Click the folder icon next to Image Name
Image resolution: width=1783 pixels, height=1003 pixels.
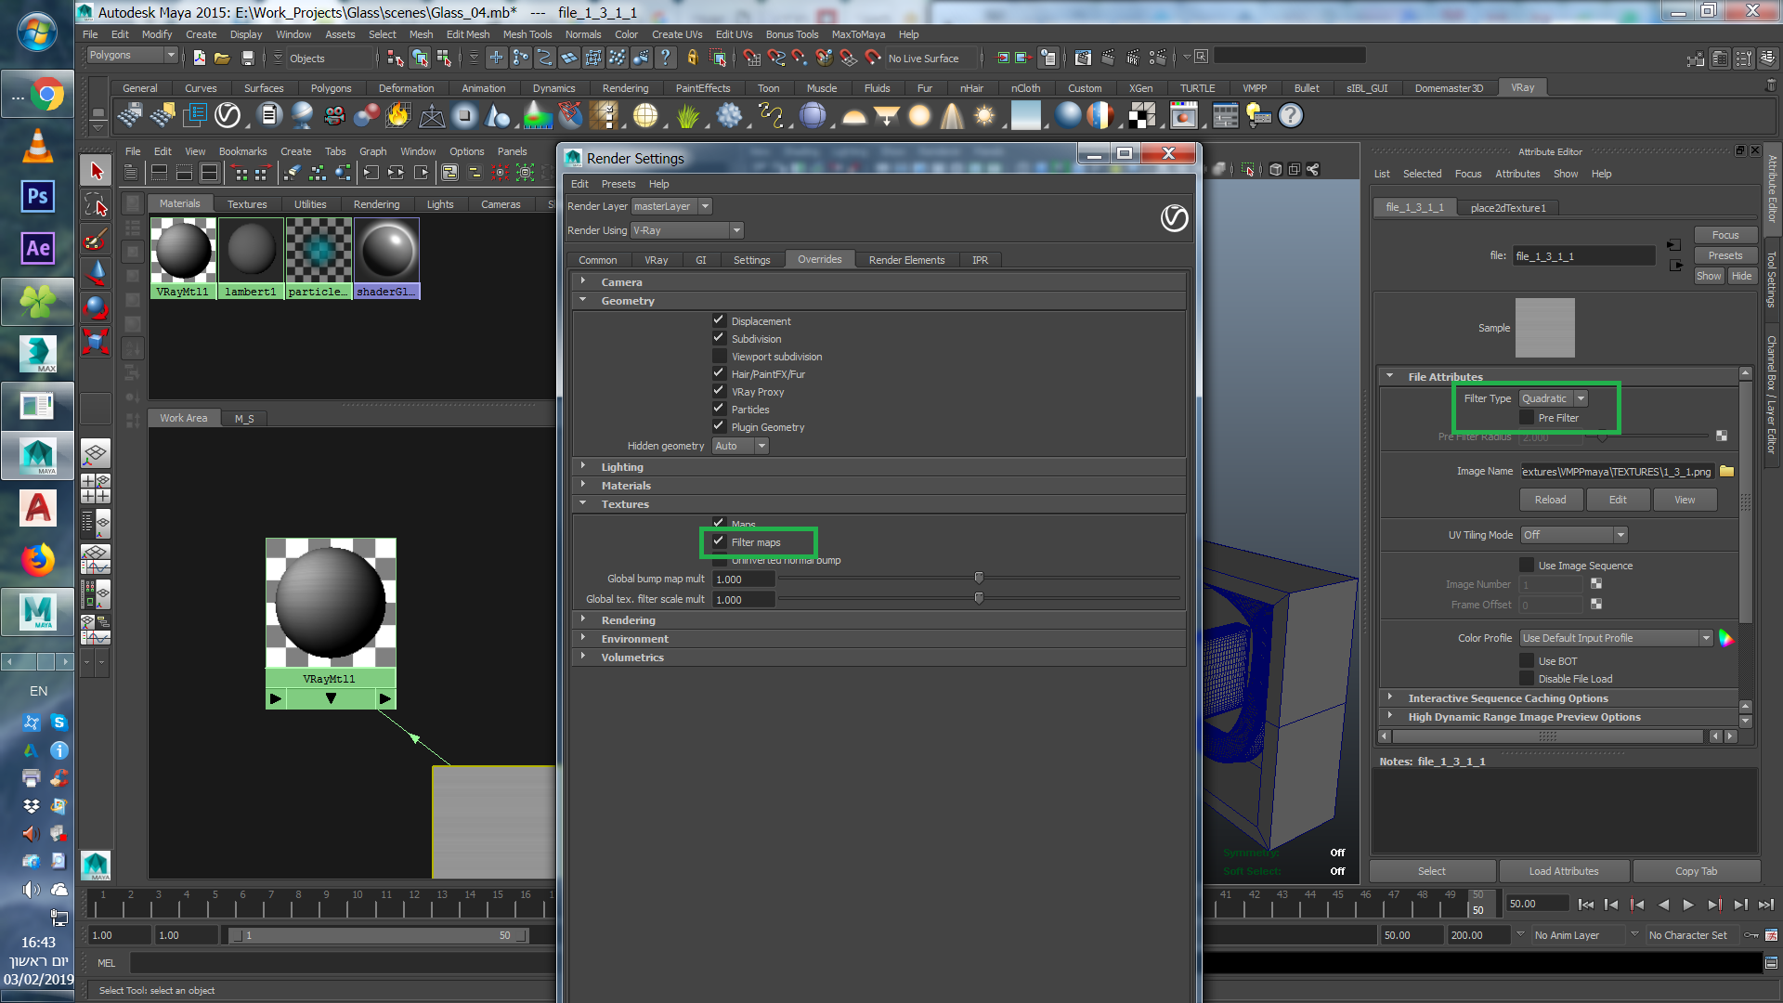(x=1726, y=472)
